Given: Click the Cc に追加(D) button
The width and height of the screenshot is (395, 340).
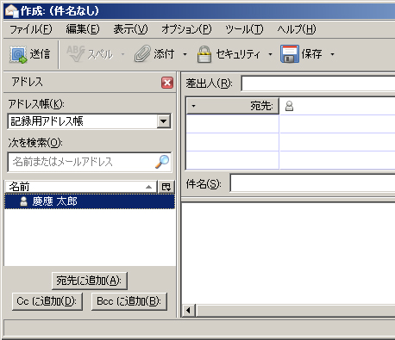Looking at the screenshot, I should coord(47,301).
